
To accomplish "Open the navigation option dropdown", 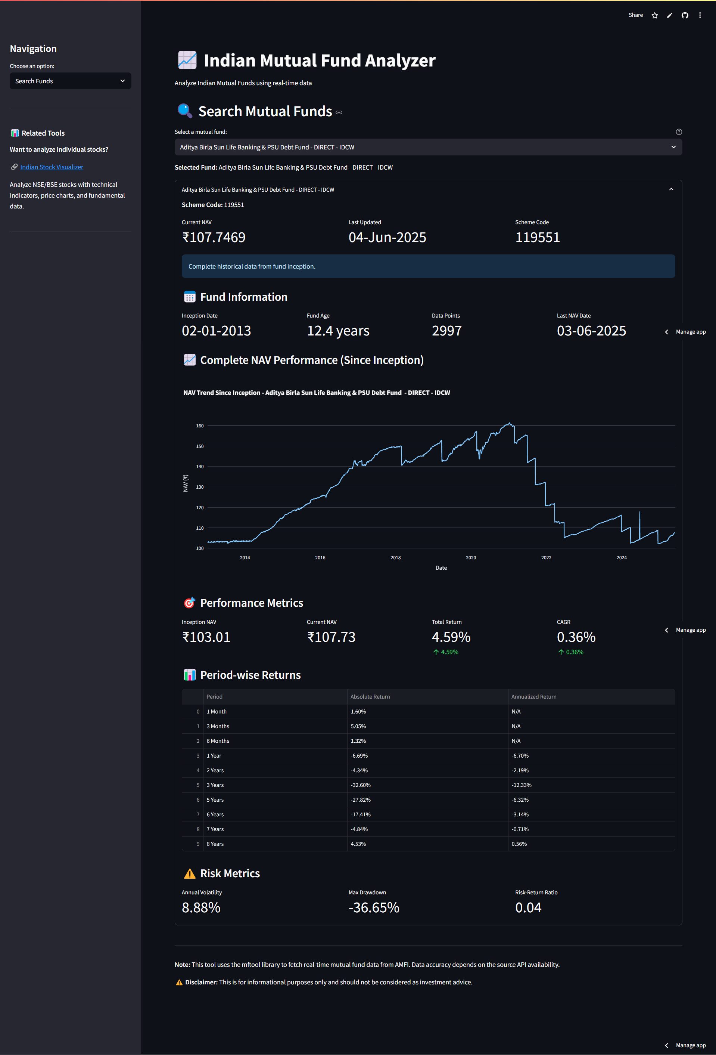I will click(x=70, y=81).
